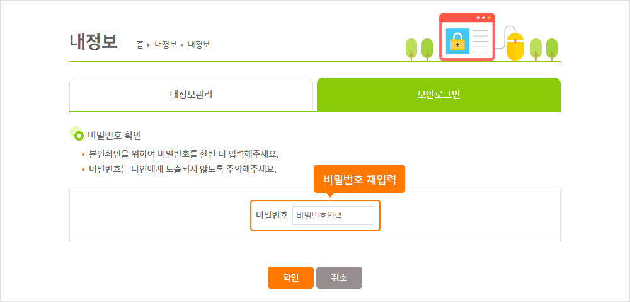This screenshot has width=630, height=302.
Task: Switch to the 내정보관리 tab
Action: [191, 95]
